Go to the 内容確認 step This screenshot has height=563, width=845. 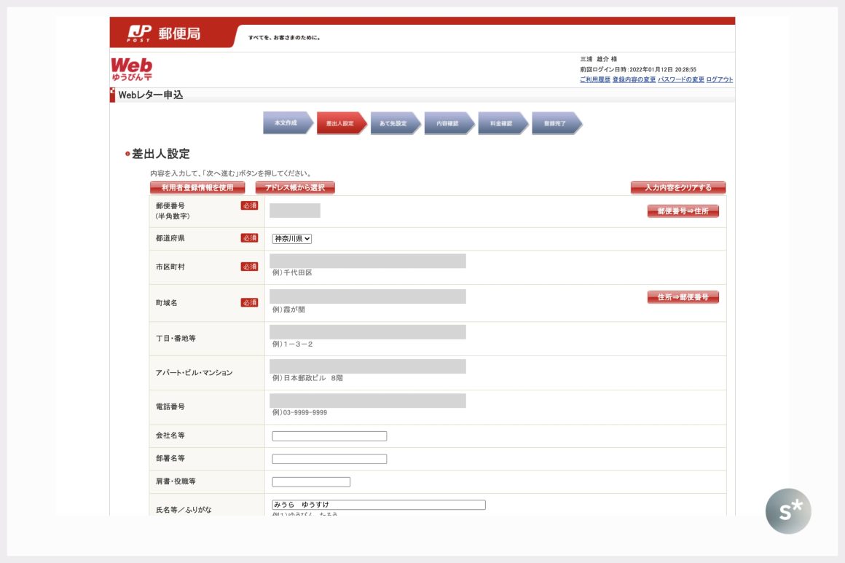point(448,123)
